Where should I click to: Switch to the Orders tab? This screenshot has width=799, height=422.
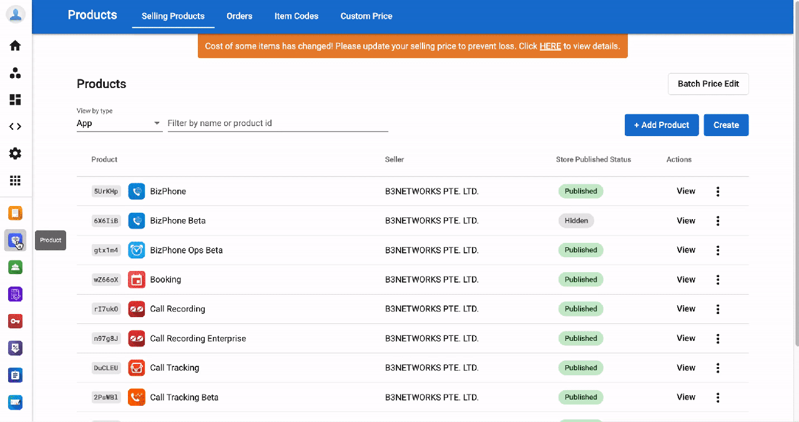pyautogui.click(x=240, y=16)
